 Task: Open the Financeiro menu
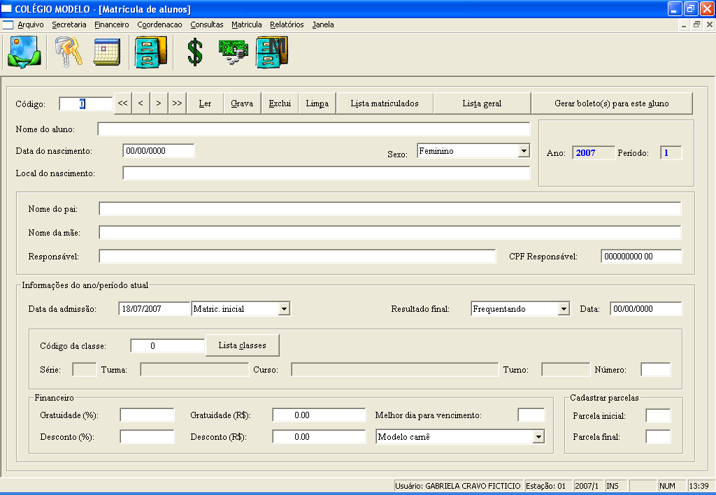pyautogui.click(x=112, y=24)
